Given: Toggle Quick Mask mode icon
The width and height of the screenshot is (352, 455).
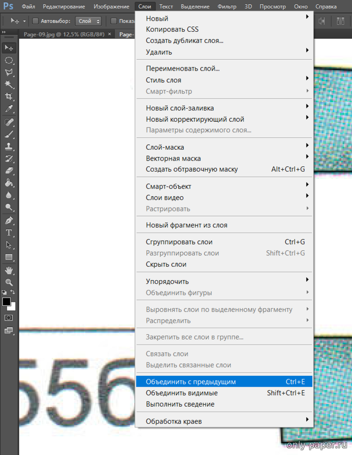Looking at the screenshot, I should [x=9, y=318].
